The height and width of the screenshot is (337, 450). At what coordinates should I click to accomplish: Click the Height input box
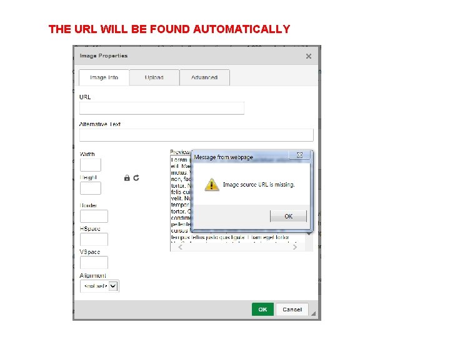91,188
